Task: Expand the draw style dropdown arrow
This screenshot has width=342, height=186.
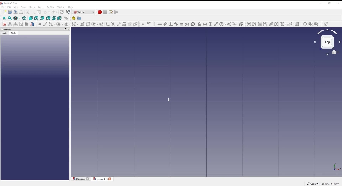Action: (x=19, y=18)
